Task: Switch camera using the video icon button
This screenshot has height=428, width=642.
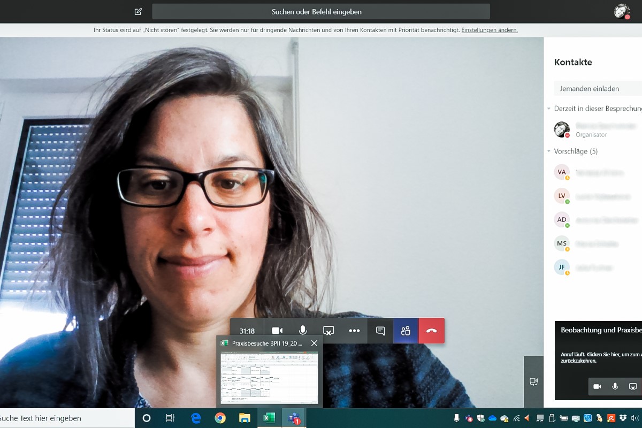Action: pyautogui.click(x=533, y=381)
